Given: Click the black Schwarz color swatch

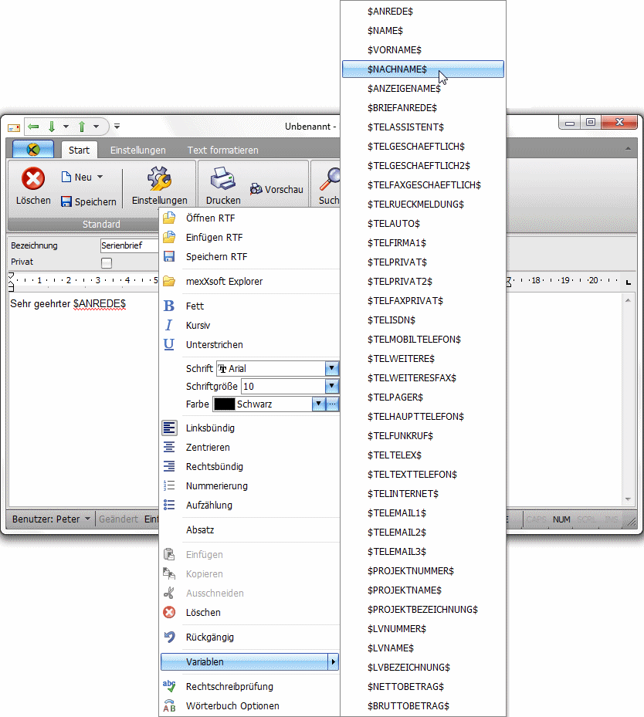Looking at the screenshot, I should (x=225, y=404).
